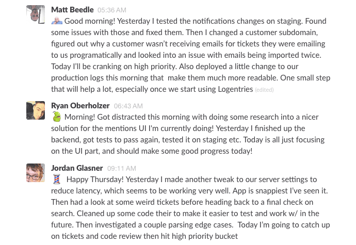Screen dimensions: 356x245
Task: Open Matt Beedle's profile avatar
Action: [36, 14]
